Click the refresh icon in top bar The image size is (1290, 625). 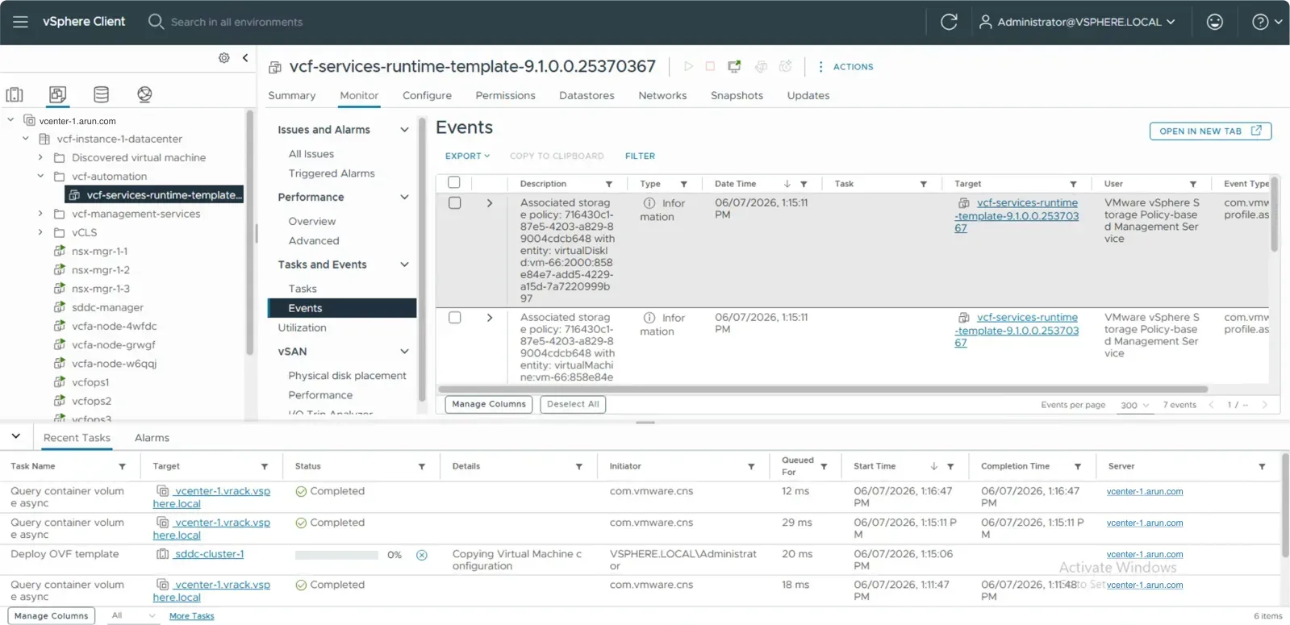pyautogui.click(x=949, y=22)
